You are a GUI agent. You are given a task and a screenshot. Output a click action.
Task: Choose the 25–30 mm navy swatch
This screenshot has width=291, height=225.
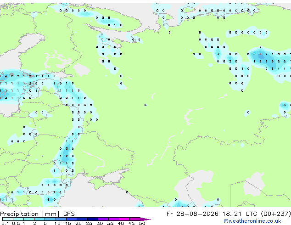click(x=92, y=219)
